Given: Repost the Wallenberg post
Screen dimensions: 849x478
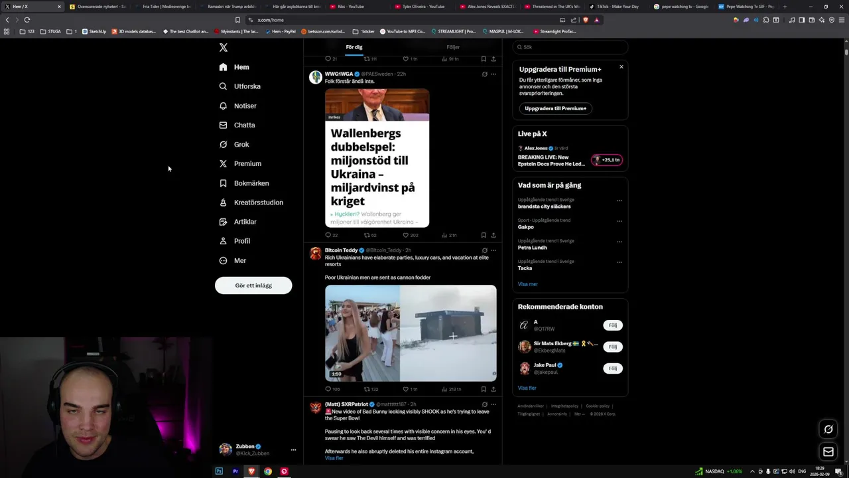Looking at the screenshot, I should click(x=370, y=235).
